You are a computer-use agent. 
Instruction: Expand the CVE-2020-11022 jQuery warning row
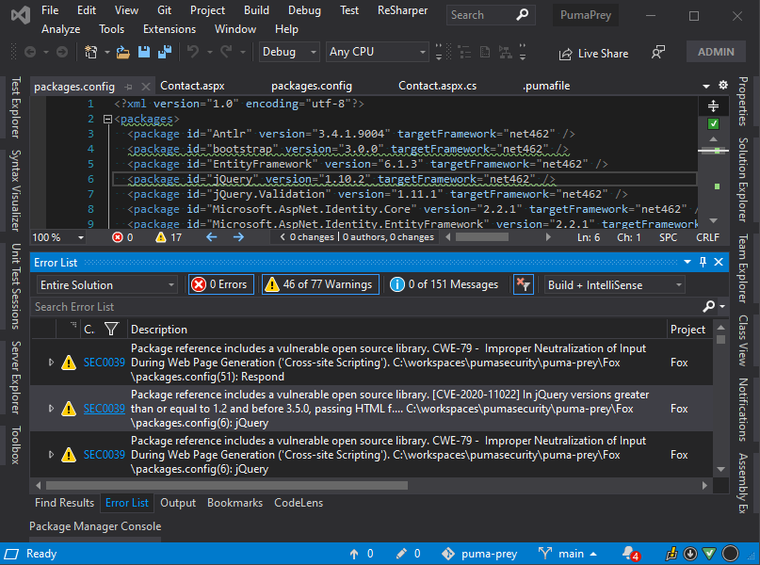pos(51,409)
